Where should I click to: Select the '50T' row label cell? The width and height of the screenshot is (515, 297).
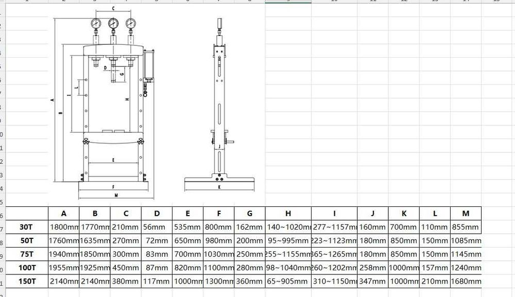27,240
